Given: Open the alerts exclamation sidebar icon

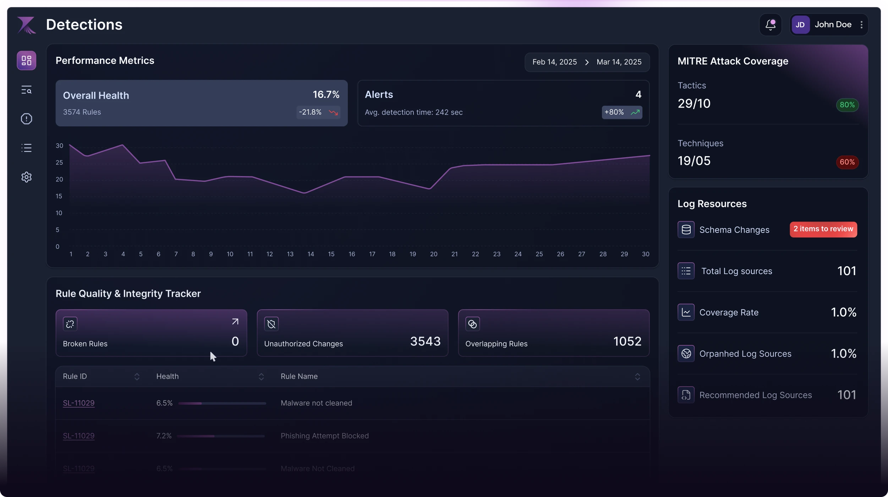Looking at the screenshot, I should [x=26, y=119].
